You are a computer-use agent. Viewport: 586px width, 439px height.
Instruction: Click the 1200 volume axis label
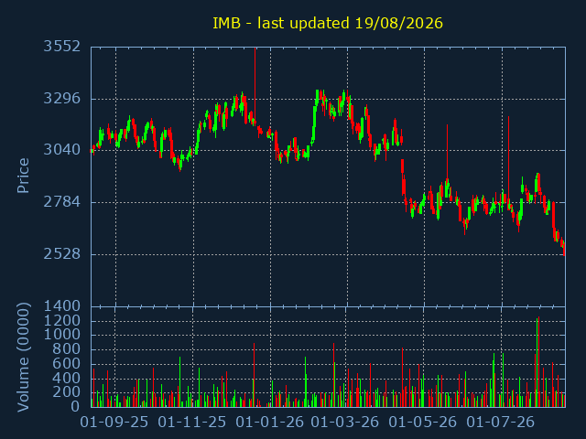pos(62,321)
